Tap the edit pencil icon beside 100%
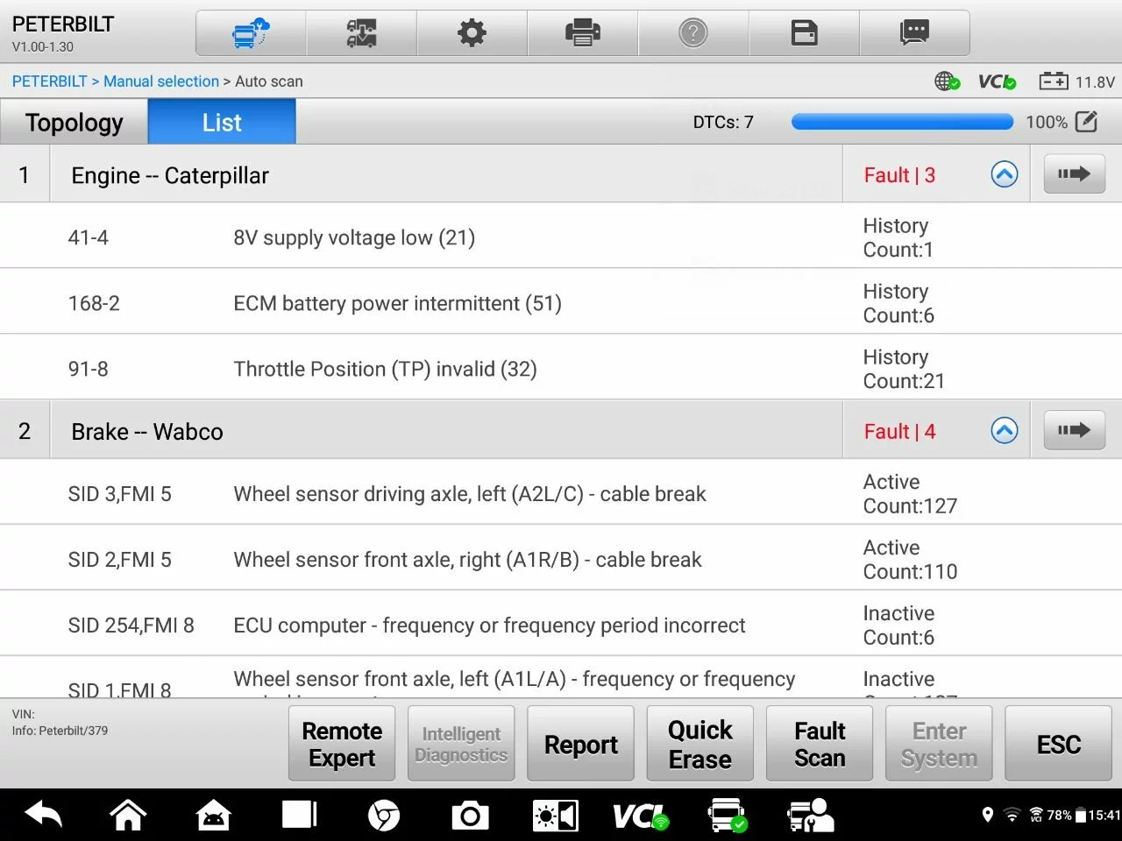The image size is (1122, 841). [x=1086, y=122]
